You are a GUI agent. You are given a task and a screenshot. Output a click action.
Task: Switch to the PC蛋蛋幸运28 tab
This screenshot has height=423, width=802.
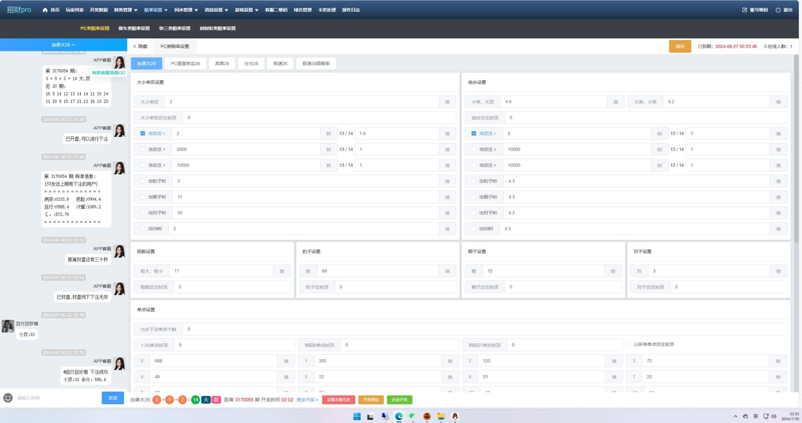tap(185, 63)
